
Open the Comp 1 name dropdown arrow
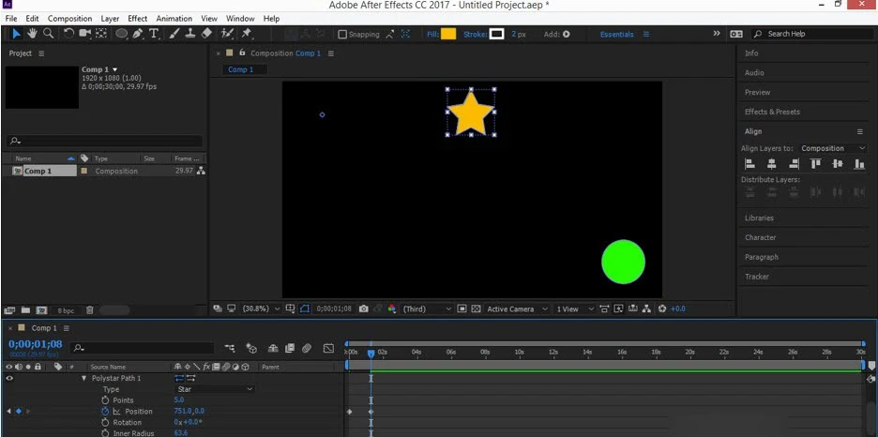(115, 69)
